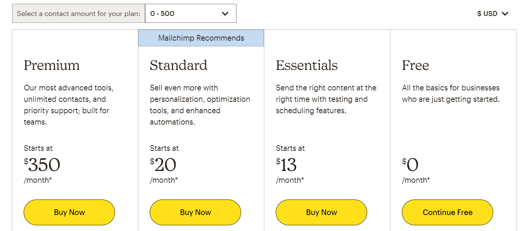This screenshot has height=231, width=529.
Task: Click the Mailchimp Recommends banner
Action: pos(201,38)
